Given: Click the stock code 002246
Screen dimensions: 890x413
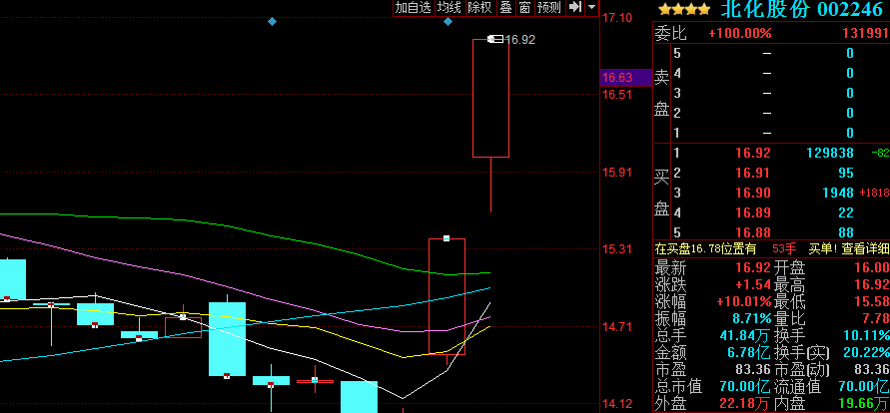Looking at the screenshot, I should pos(850,9).
